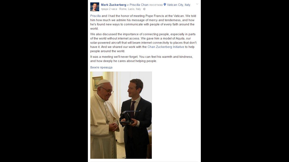Click the globe privacy icon

coord(144,9)
